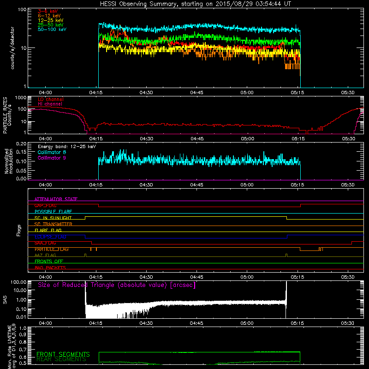The height and width of the screenshot is (369, 369).
Task: Click the FLARE_FLAG label
Action: click(48, 230)
